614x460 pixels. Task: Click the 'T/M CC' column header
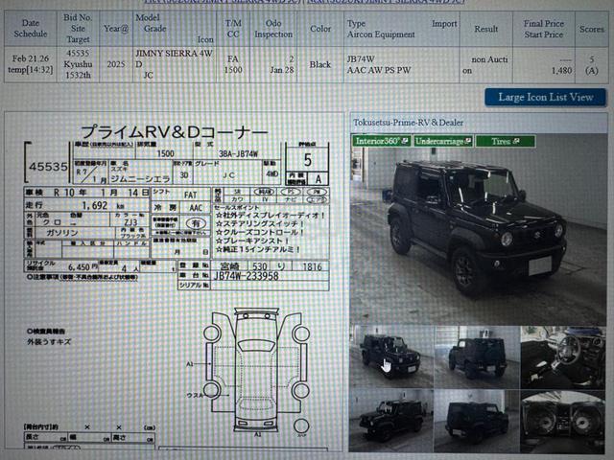tap(233, 29)
